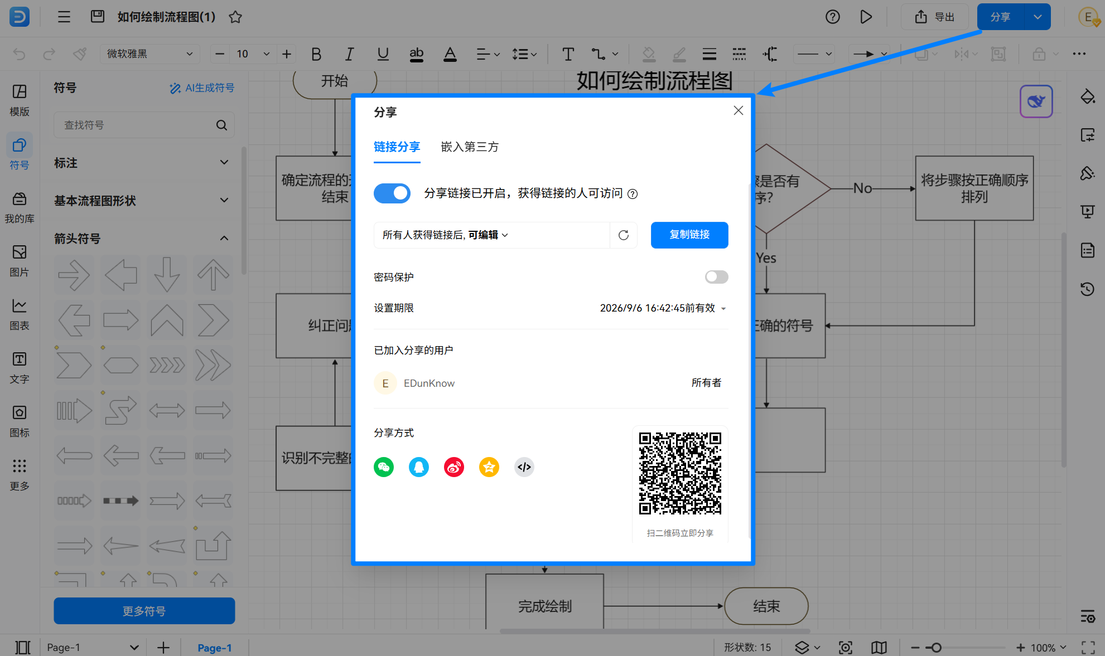Click the undo arrow
This screenshot has width=1105, height=656.
(x=20, y=54)
